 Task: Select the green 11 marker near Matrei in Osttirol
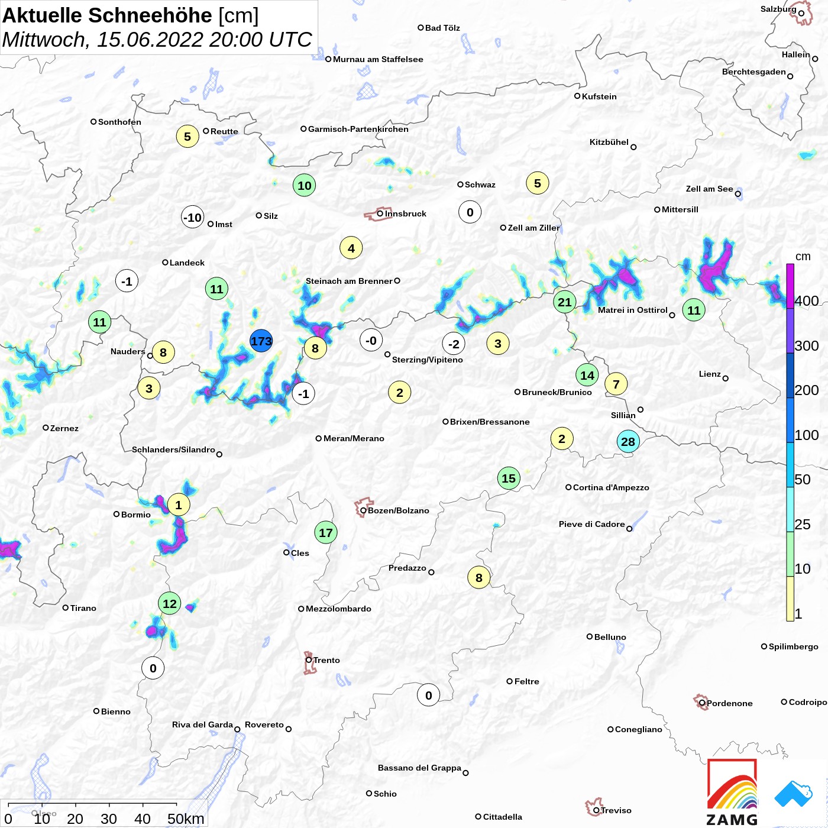click(694, 310)
